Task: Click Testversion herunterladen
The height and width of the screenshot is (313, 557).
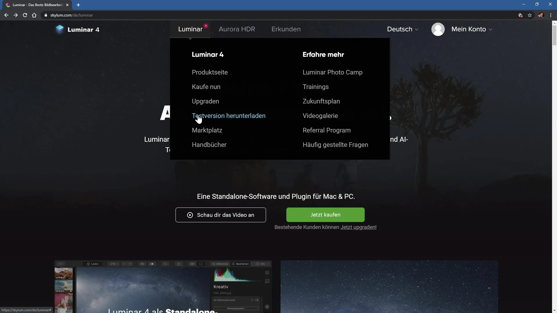Action: (229, 116)
